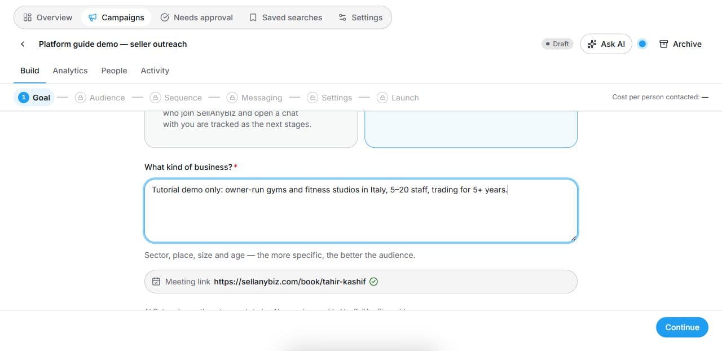The height and width of the screenshot is (351, 722).
Task: Go to Needs approval
Action: point(197,17)
